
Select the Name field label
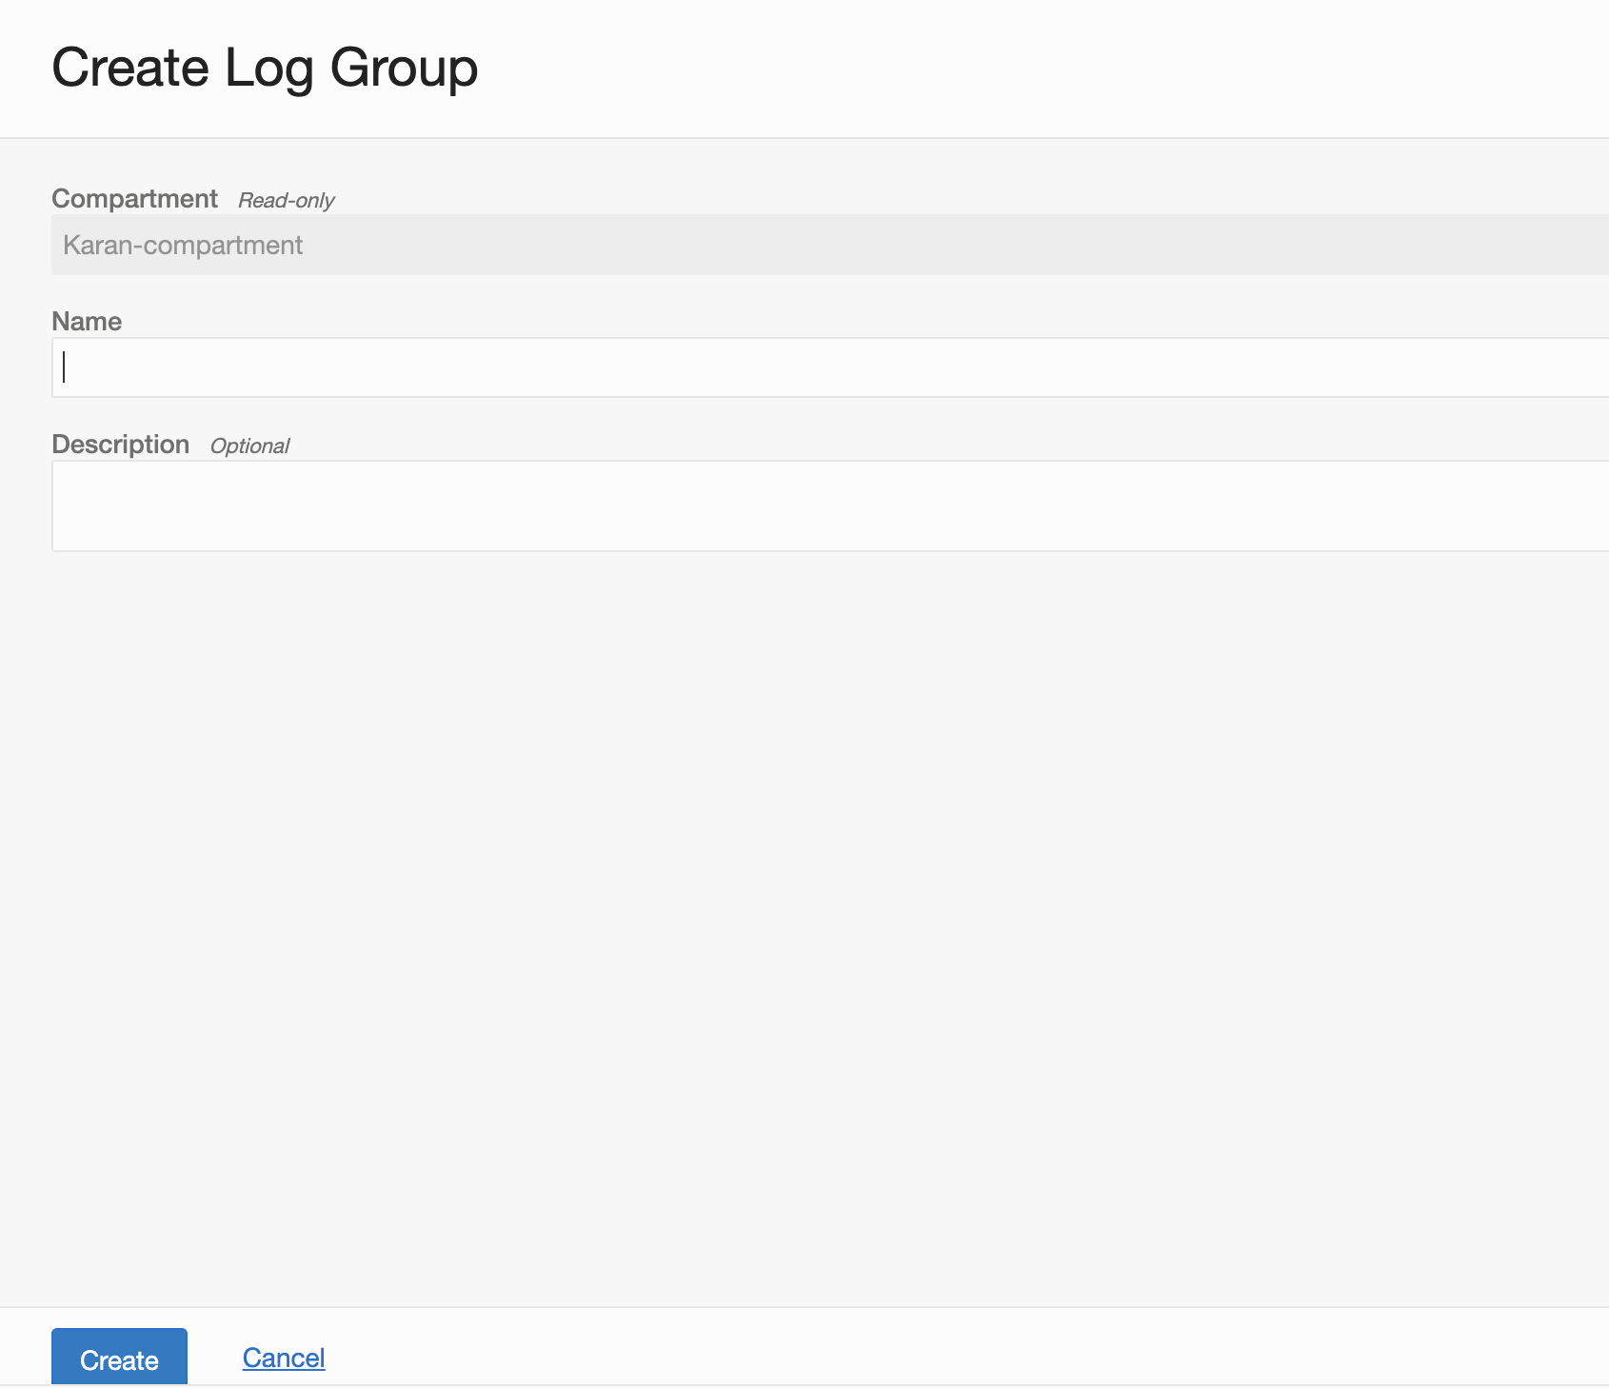coord(87,321)
